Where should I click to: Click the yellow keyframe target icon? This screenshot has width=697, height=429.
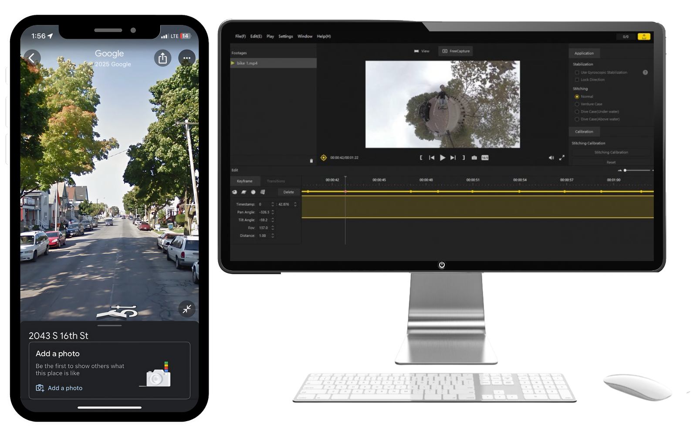324,158
